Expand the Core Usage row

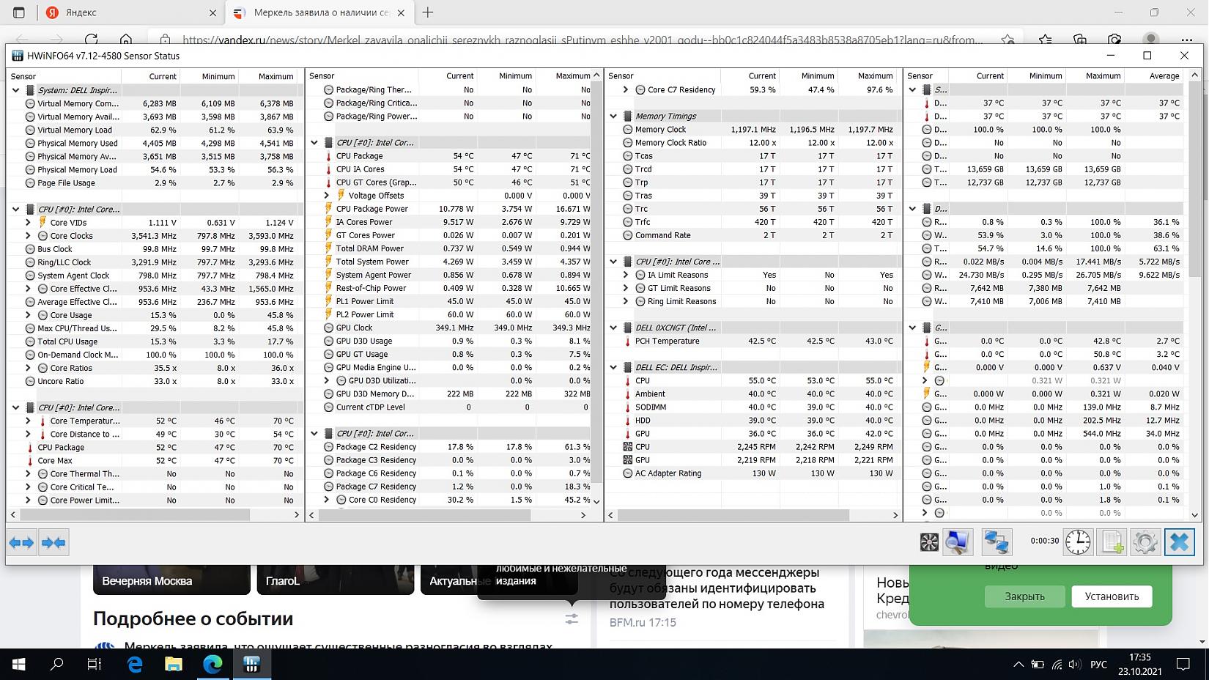[x=28, y=315]
